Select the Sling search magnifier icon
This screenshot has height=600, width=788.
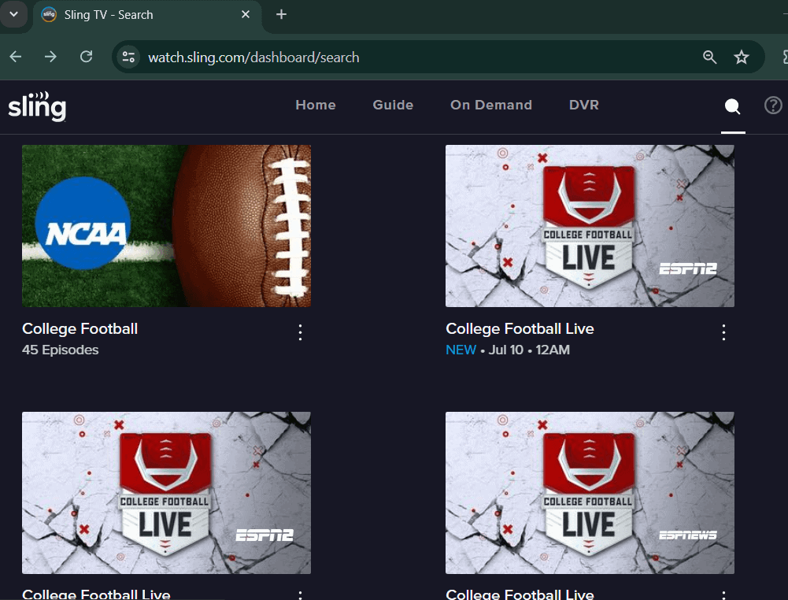point(732,106)
